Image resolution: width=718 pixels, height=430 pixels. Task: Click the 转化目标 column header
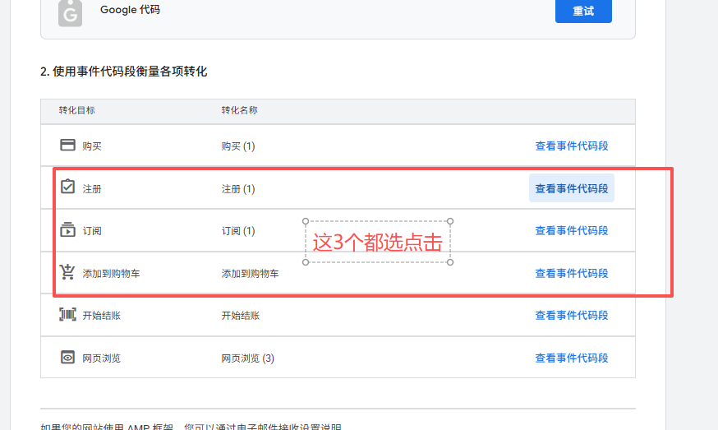tap(77, 111)
